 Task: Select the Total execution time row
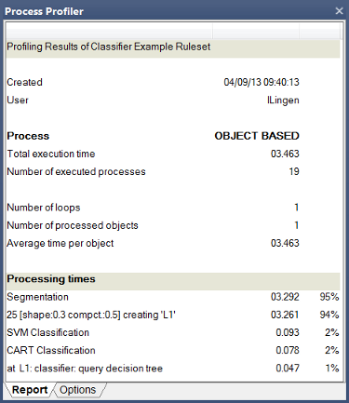coord(173,154)
